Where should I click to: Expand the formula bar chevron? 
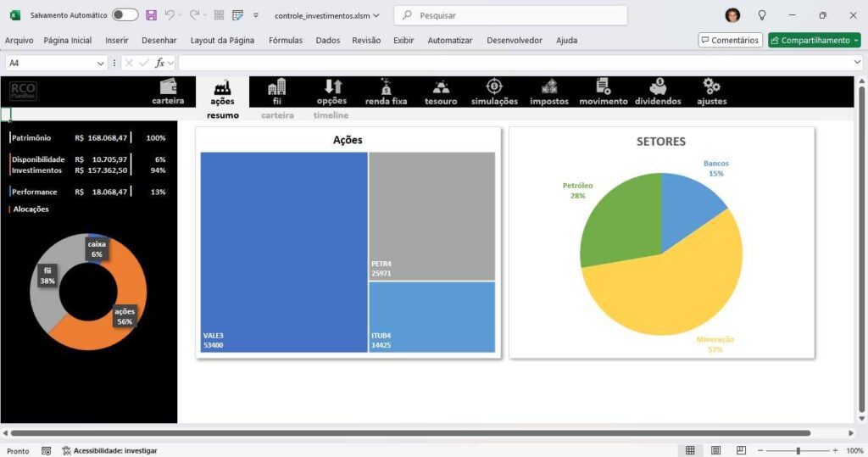(858, 63)
